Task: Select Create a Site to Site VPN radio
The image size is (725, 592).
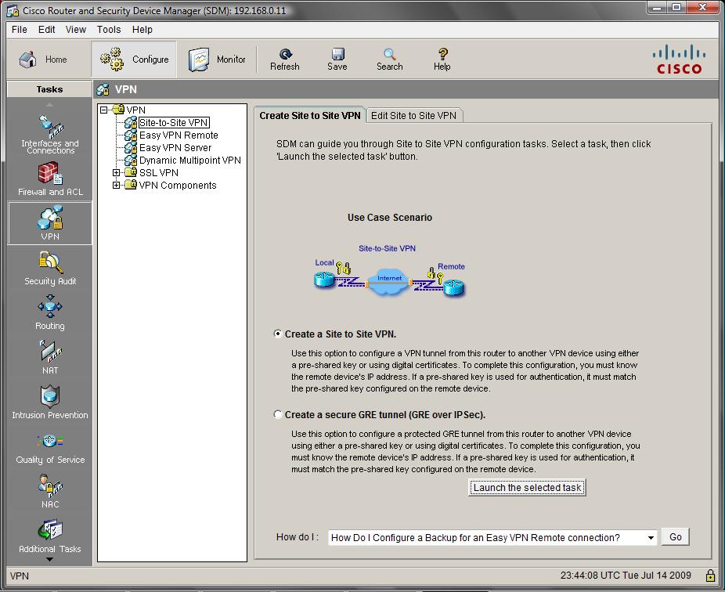Action: 278,334
